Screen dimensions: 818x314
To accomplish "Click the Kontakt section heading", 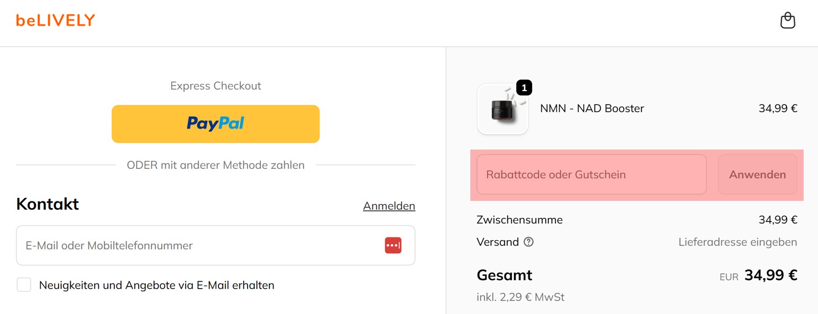I will point(48,204).
